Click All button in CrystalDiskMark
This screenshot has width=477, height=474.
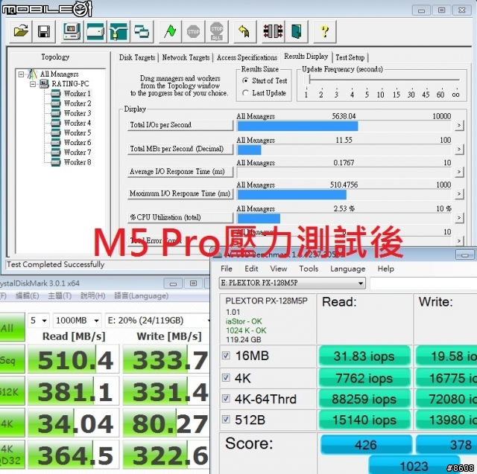pos(12,327)
